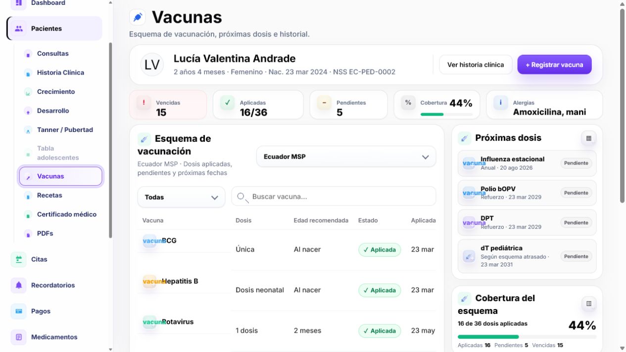
Task: Open the Dashboard sidebar icon
Action: tap(19, 3)
